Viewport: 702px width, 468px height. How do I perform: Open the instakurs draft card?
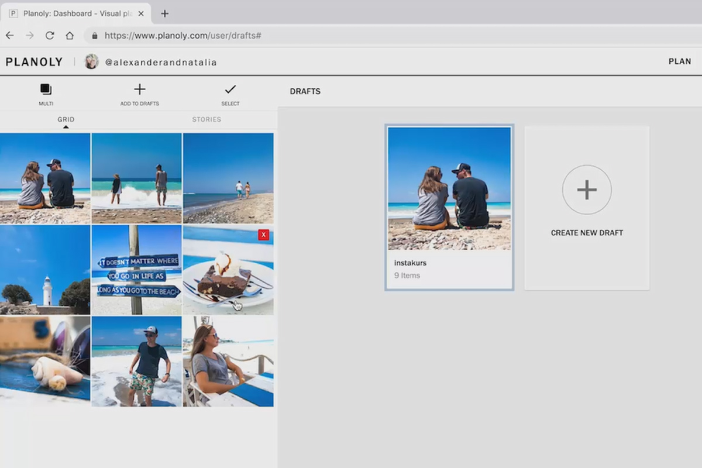tap(449, 207)
